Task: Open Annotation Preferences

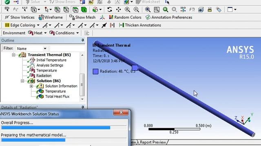Action: click(169, 17)
